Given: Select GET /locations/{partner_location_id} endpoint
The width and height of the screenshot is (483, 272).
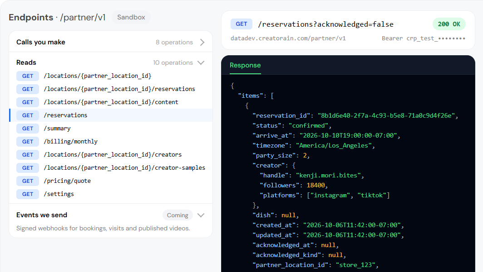Looking at the screenshot, I should [111, 76].
